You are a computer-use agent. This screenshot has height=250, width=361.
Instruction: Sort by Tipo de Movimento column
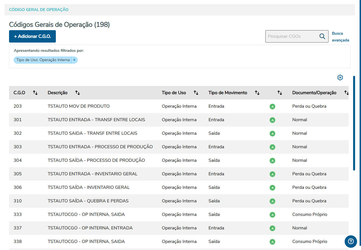(257, 93)
